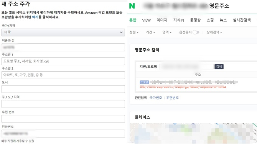Click the 플레이스 section heading

click(142, 117)
